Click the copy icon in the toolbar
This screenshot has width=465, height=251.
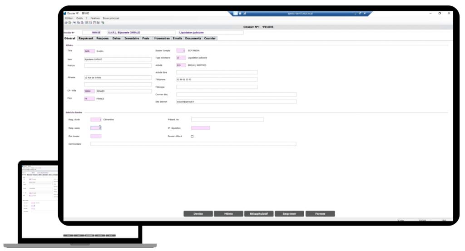point(78,23)
